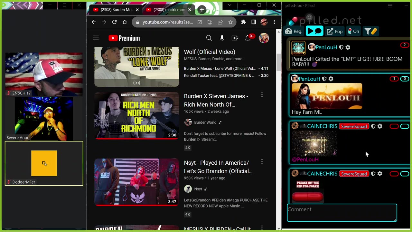Open Chrome tab search chevron

coord(229,5)
